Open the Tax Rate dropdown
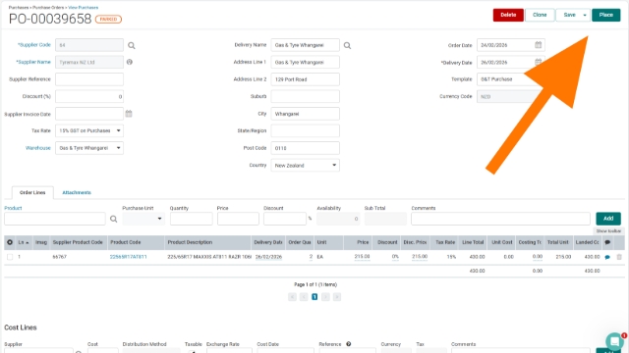 pos(89,130)
